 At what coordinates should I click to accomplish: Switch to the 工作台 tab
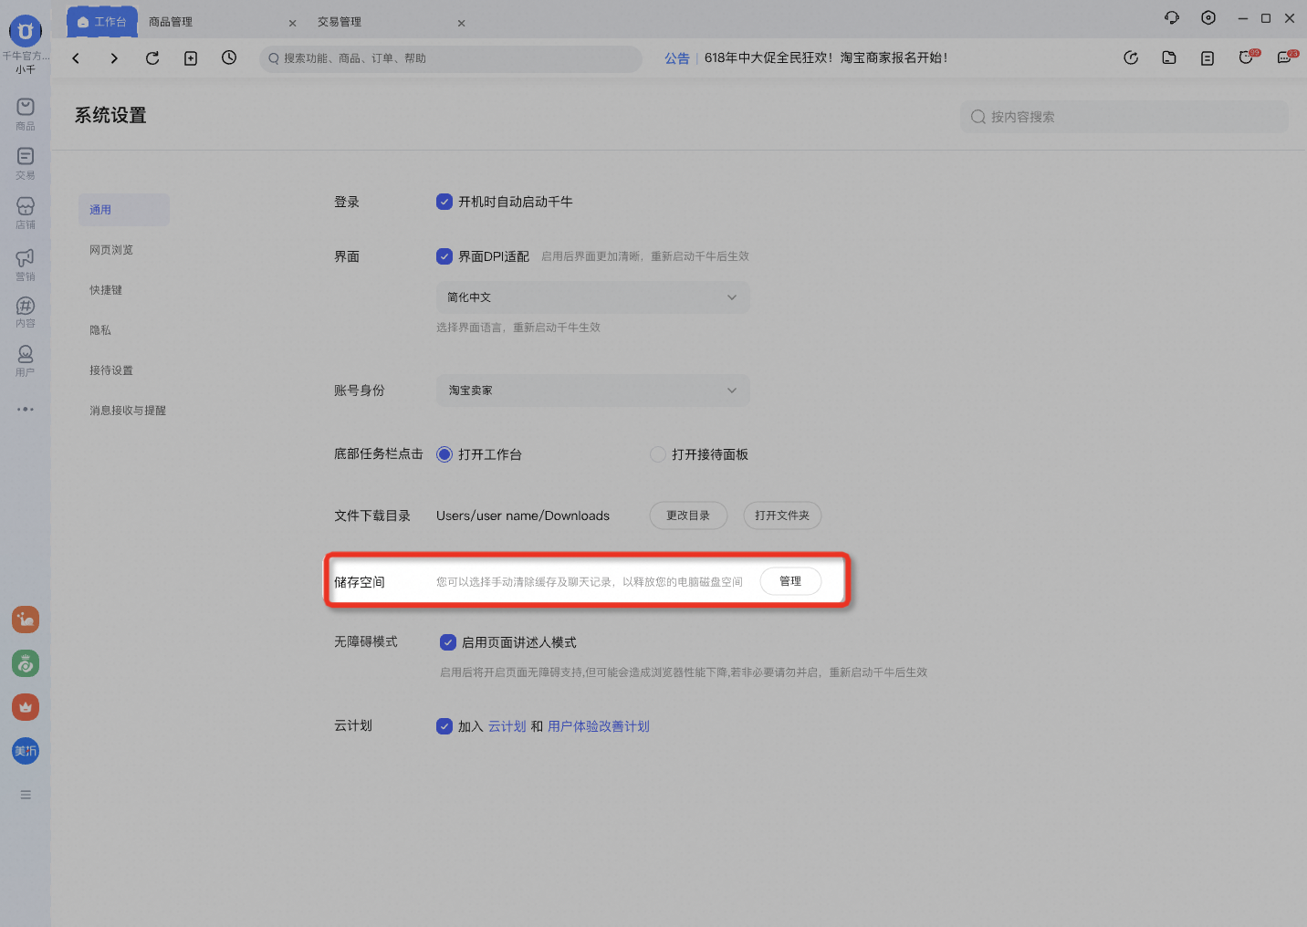click(x=102, y=22)
